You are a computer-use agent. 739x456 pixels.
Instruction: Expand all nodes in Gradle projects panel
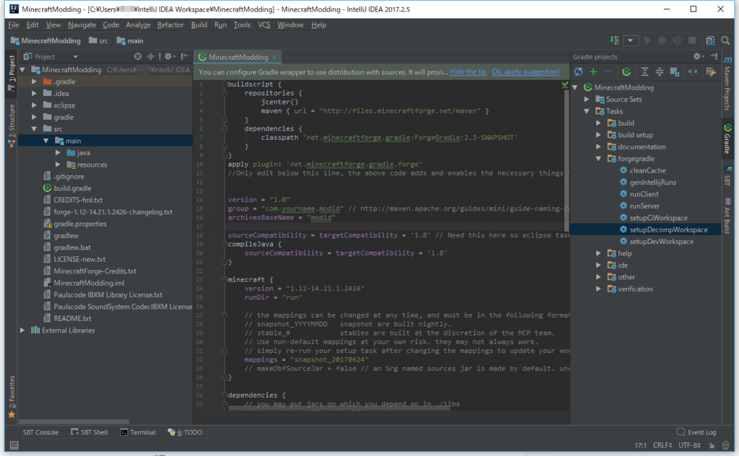tap(644, 71)
